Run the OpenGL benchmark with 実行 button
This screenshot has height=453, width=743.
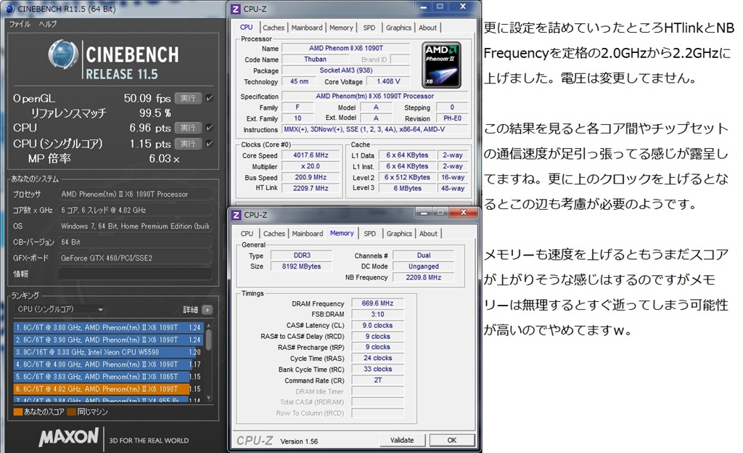pos(188,98)
